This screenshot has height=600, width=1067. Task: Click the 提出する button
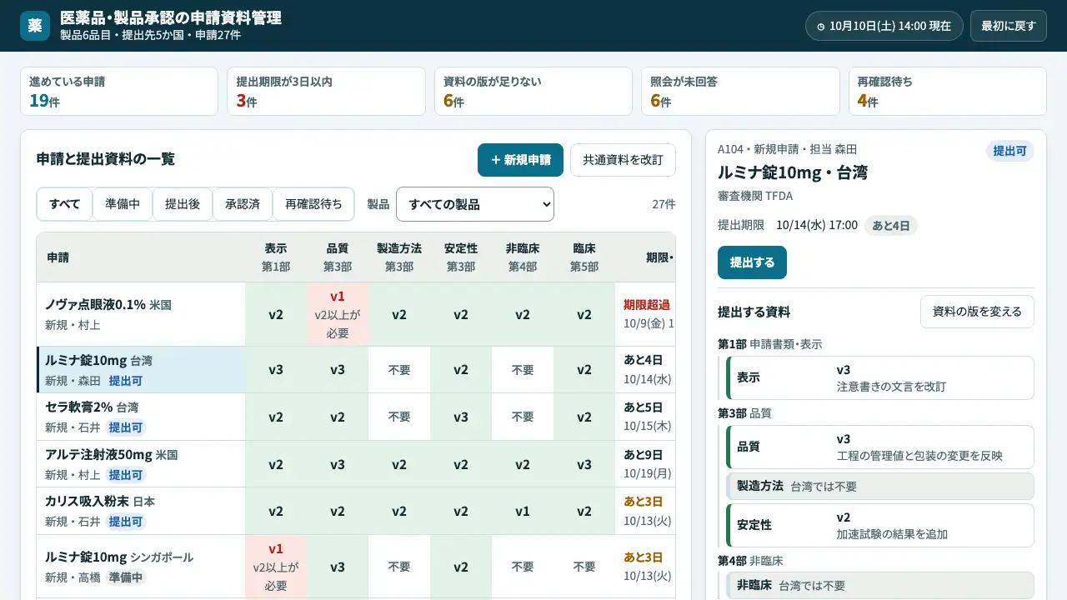point(752,262)
